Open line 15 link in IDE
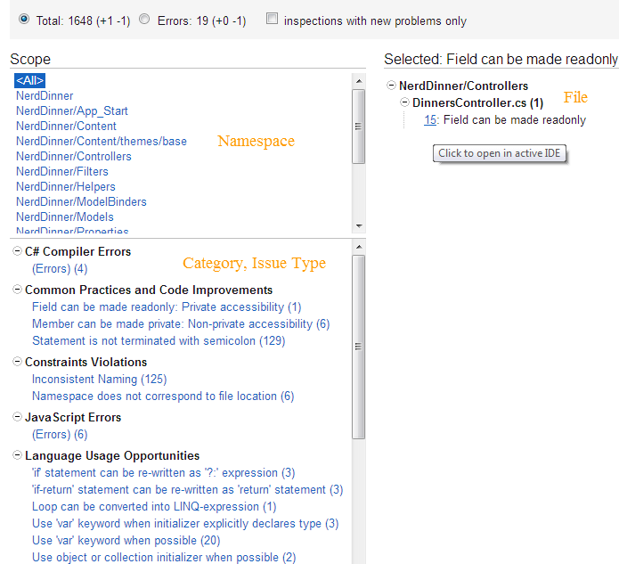 coord(430,120)
